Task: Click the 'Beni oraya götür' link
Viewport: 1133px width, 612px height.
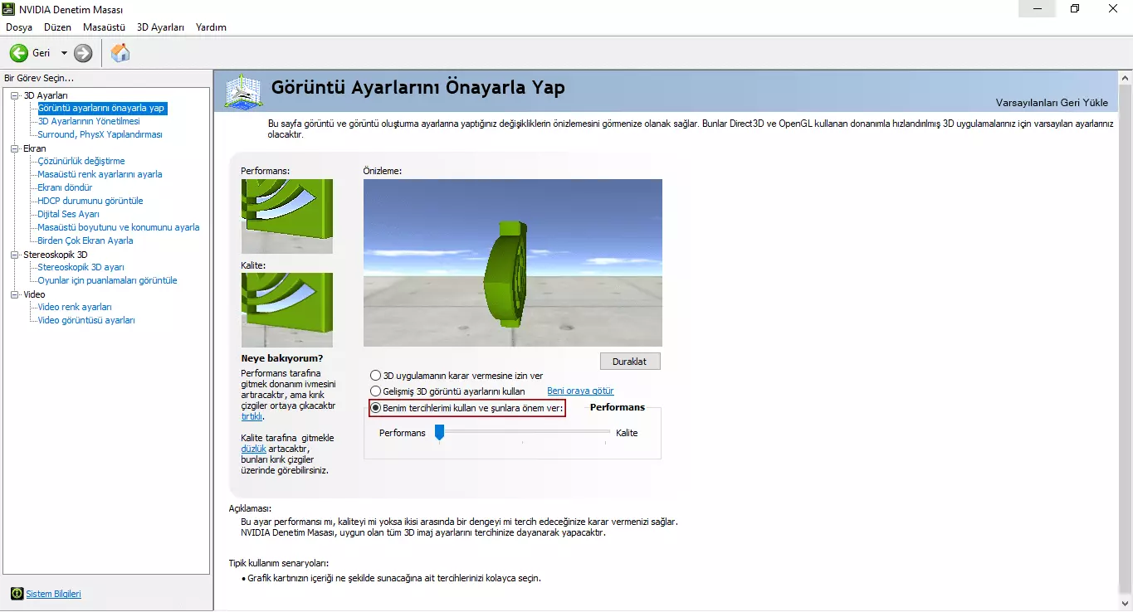Action: point(580,391)
